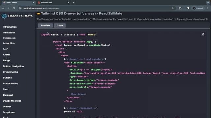211x118 pixels.
Task: Open the Installation sidebar link
Action: (x=9, y=33)
